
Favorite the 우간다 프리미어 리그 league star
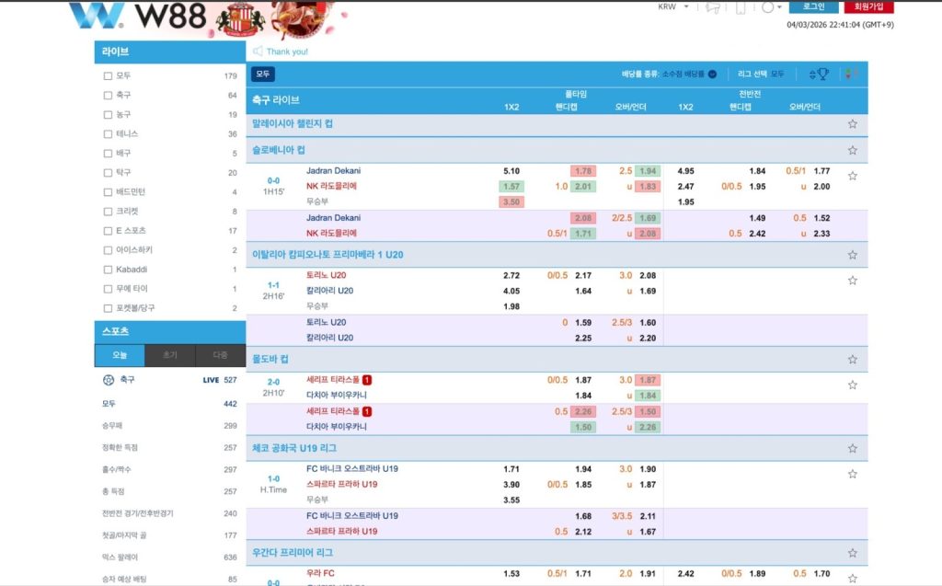click(x=852, y=553)
